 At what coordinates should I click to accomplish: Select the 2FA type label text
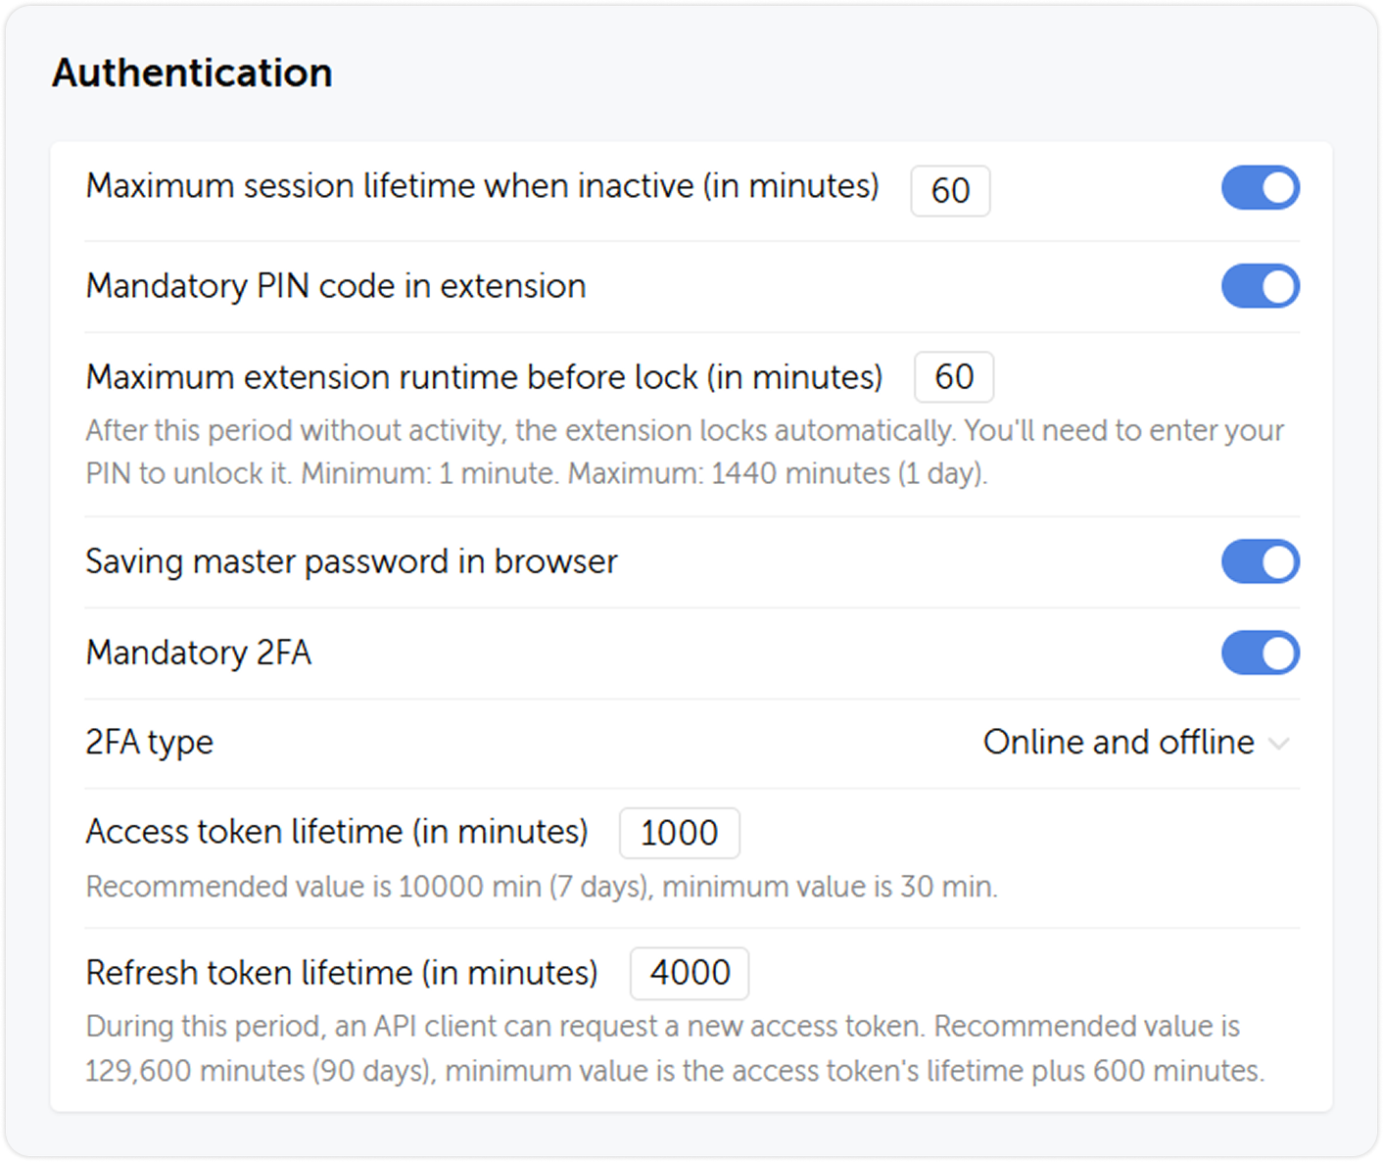(x=149, y=742)
